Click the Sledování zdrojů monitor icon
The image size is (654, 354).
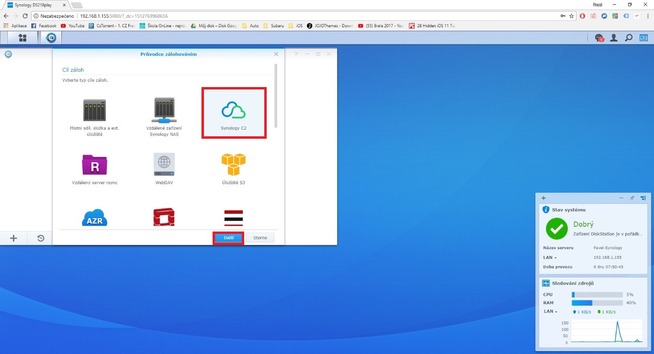[x=546, y=283]
